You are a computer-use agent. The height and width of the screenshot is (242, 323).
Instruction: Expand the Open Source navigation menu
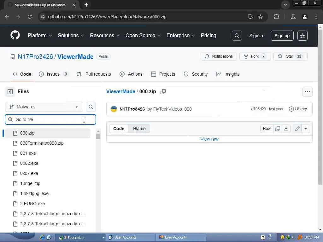point(143,35)
